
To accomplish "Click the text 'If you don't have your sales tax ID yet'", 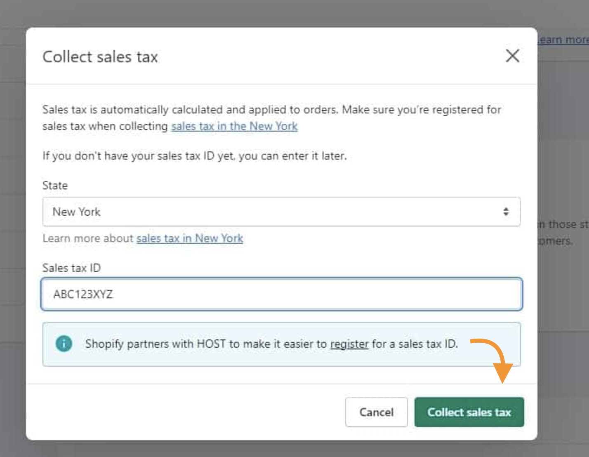I will tap(139, 156).
